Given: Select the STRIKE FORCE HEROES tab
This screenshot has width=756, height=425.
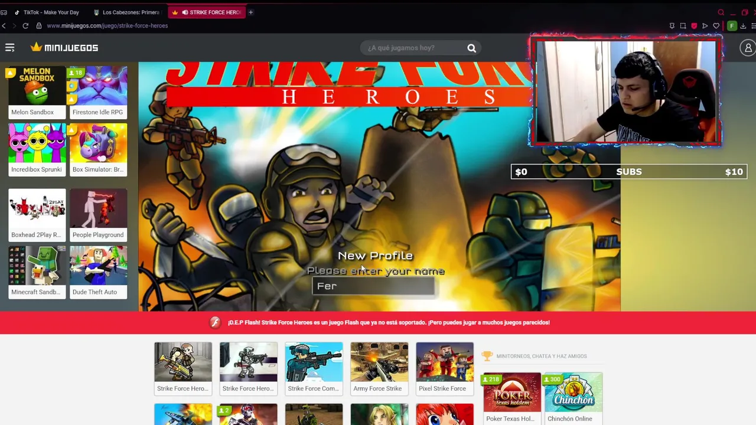Looking at the screenshot, I should click(207, 12).
